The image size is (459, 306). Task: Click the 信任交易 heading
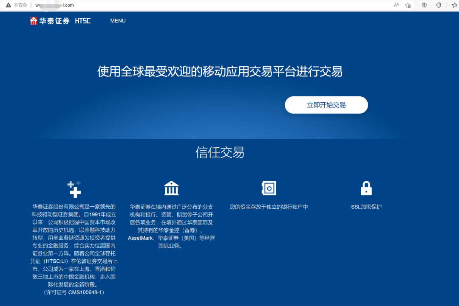pyautogui.click(x=220, y=152)
